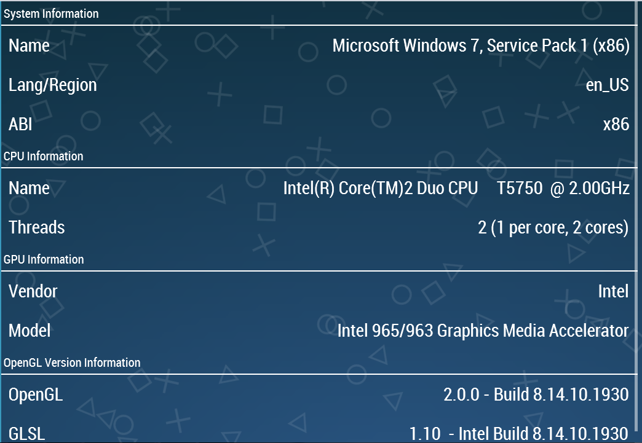
Task: Click the GPU Information section header
Action: point(44,259)
